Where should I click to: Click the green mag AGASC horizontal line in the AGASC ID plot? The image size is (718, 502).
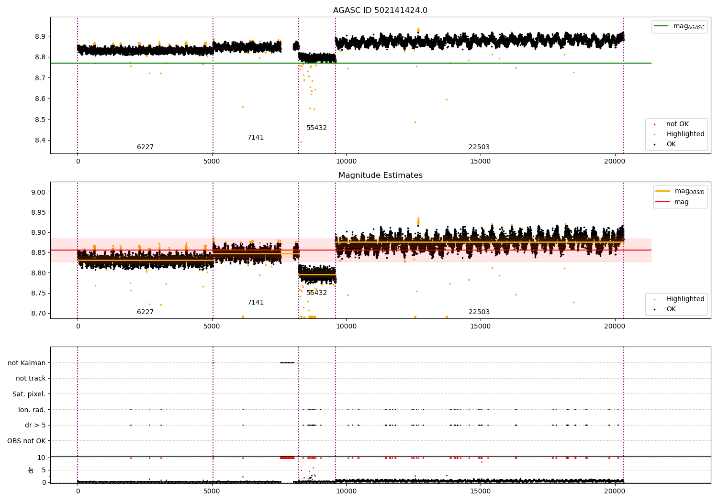(351, 63)
